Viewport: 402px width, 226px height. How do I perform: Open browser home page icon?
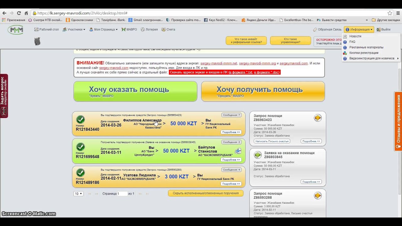(26, 13)
